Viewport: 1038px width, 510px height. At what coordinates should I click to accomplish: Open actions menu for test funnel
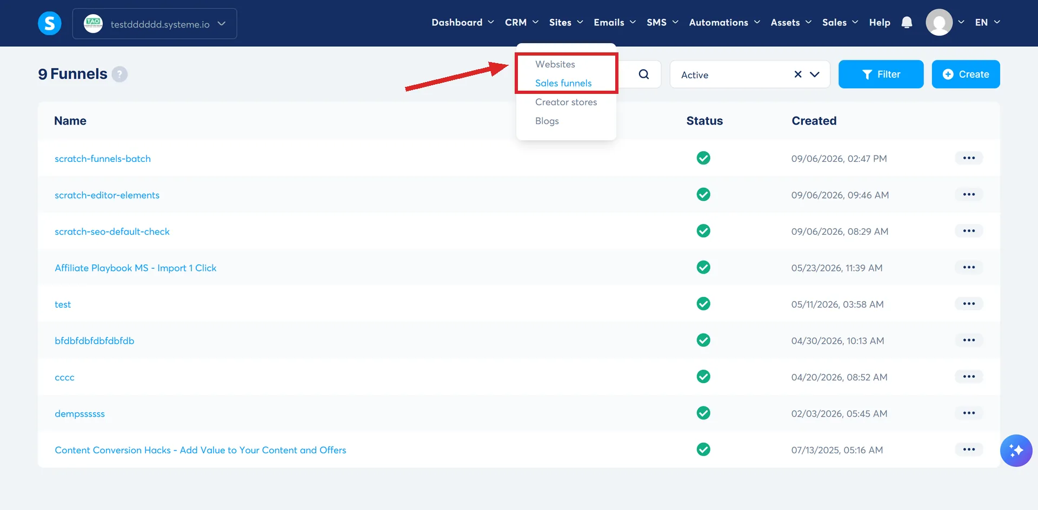tap(969, 304)
